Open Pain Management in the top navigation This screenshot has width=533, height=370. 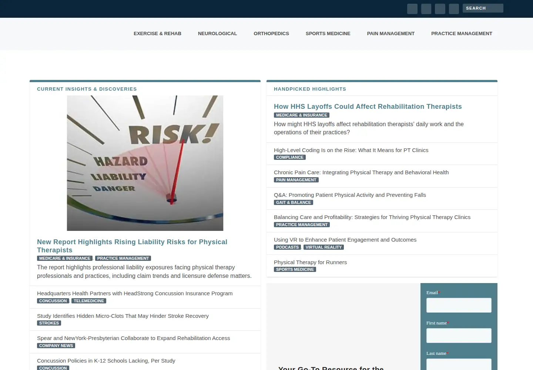coord(391,34)
